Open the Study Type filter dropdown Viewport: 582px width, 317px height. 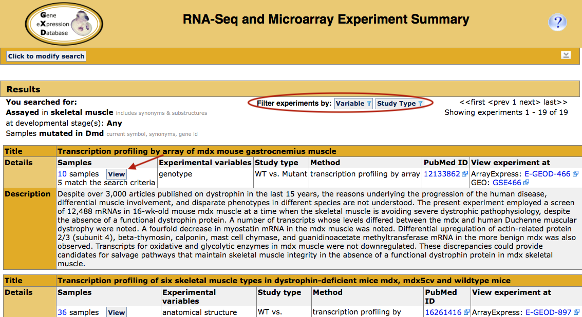(399, 104)
